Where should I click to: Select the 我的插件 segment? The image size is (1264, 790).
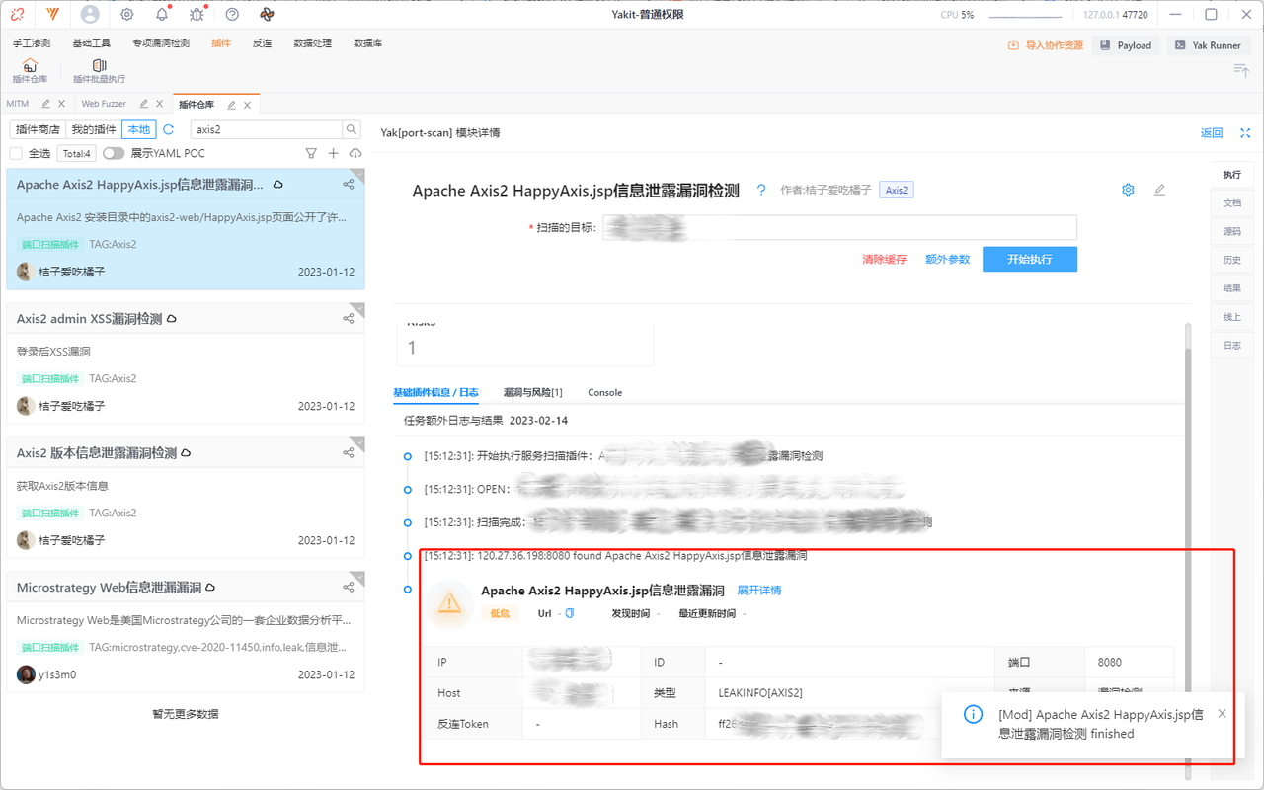coord(94,129)
